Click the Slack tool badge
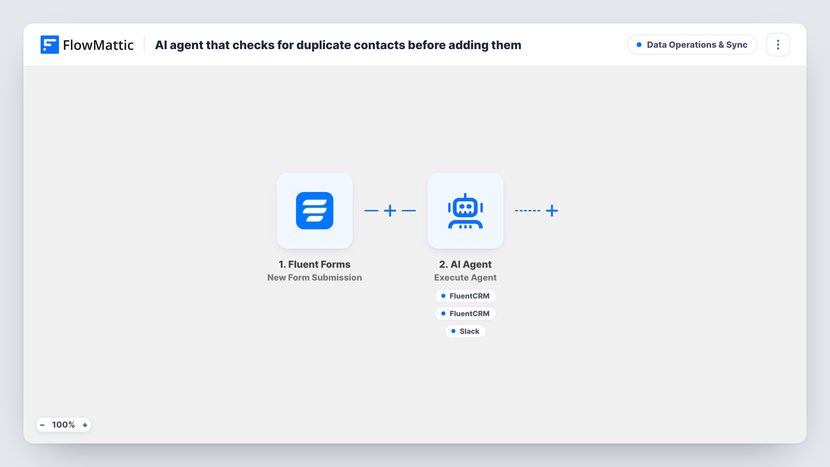The image size is (830, 467). tap(465, 331)
